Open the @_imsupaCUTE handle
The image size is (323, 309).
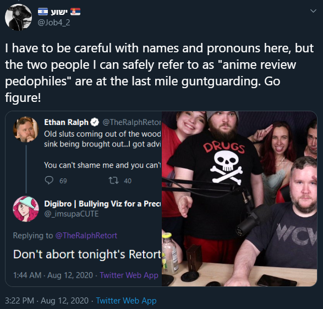[72, 214]
